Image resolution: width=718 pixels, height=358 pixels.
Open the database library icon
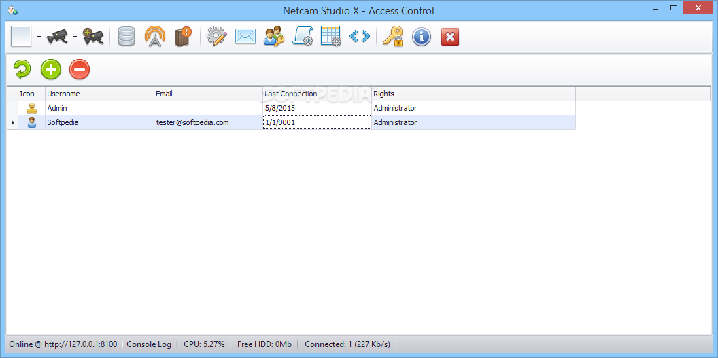pyautogui.click(x=126, y=36)
